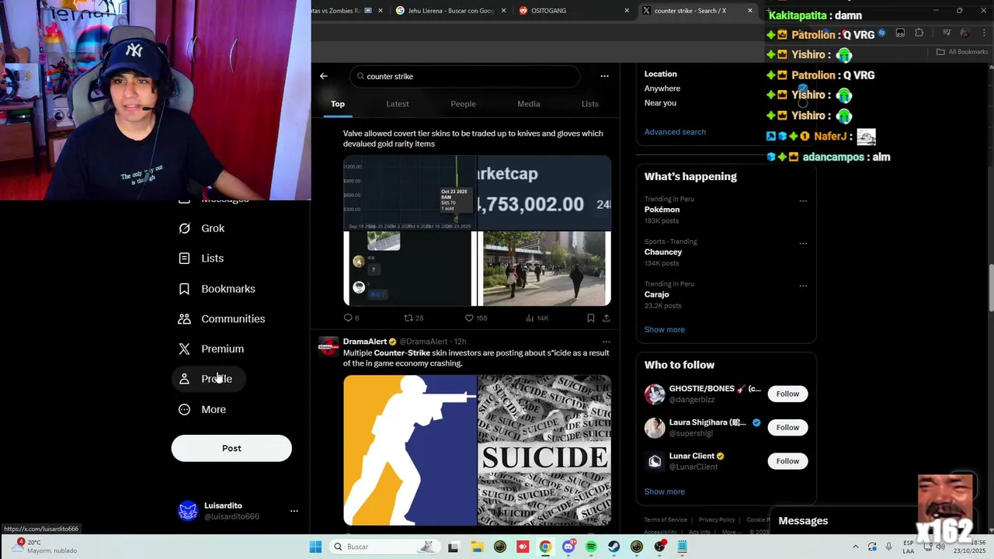Image resolution: width=994 pixels, height=559 pixels.
Task: Open the Messages drawer
Action: [803, 521]
